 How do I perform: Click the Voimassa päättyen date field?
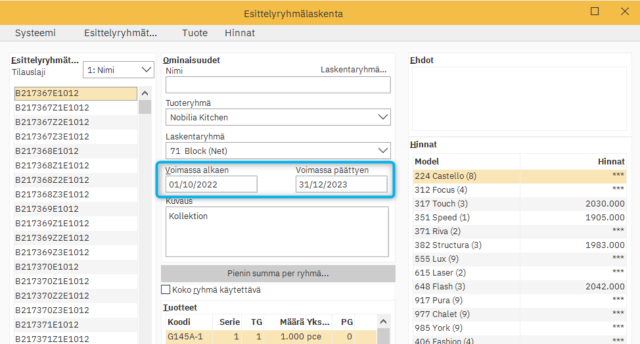[341, 185]
